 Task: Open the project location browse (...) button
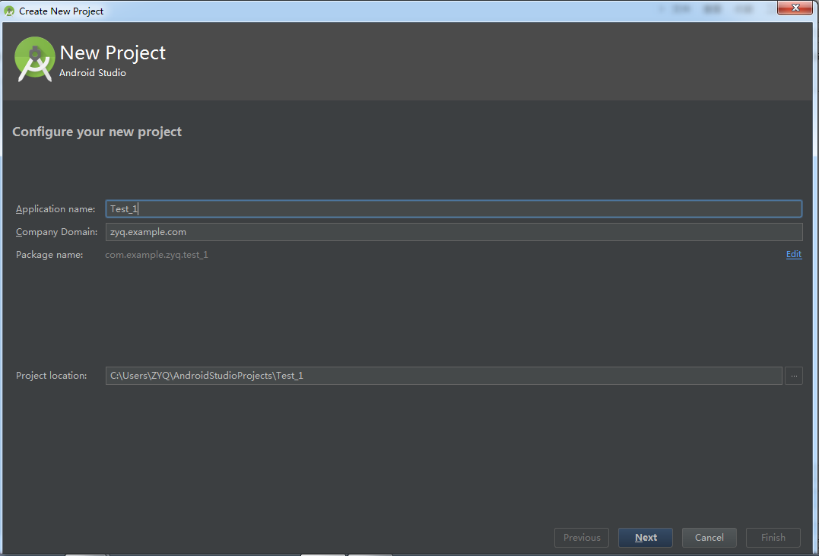(793, 376)
